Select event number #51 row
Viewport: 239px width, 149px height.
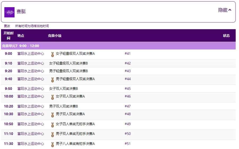click(128, 144)
